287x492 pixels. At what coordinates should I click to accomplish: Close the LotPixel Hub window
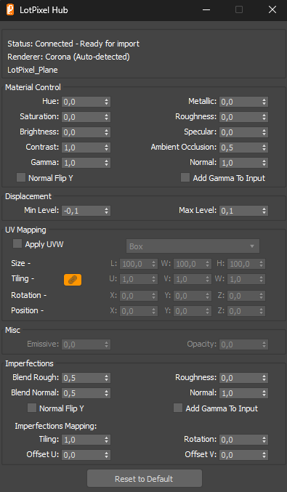272,9
